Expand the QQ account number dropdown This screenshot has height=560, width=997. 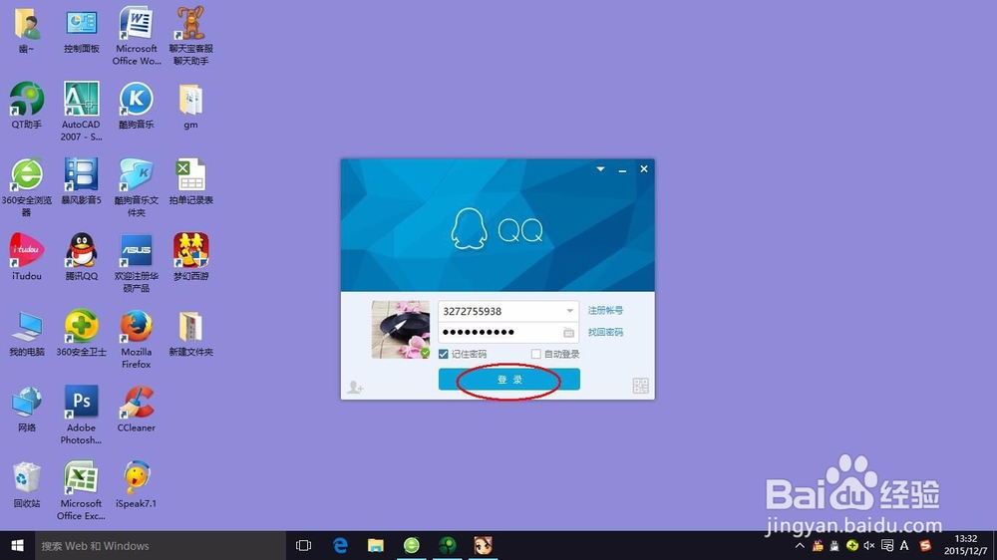(569, 311)
